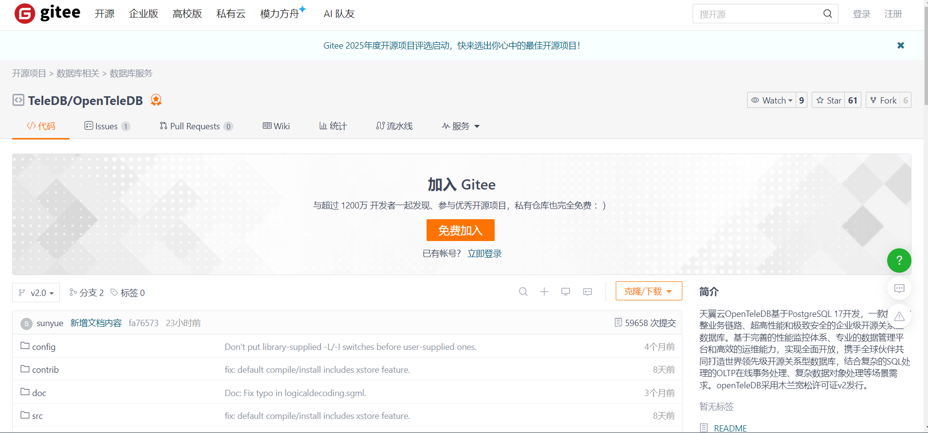Open the floating feedback chat icon
928x433 pixels.
[899, 289]
